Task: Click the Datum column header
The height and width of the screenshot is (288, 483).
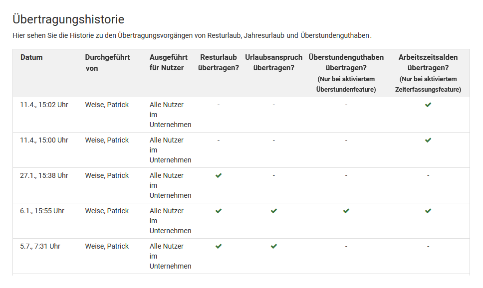Action: coord(31,57)
